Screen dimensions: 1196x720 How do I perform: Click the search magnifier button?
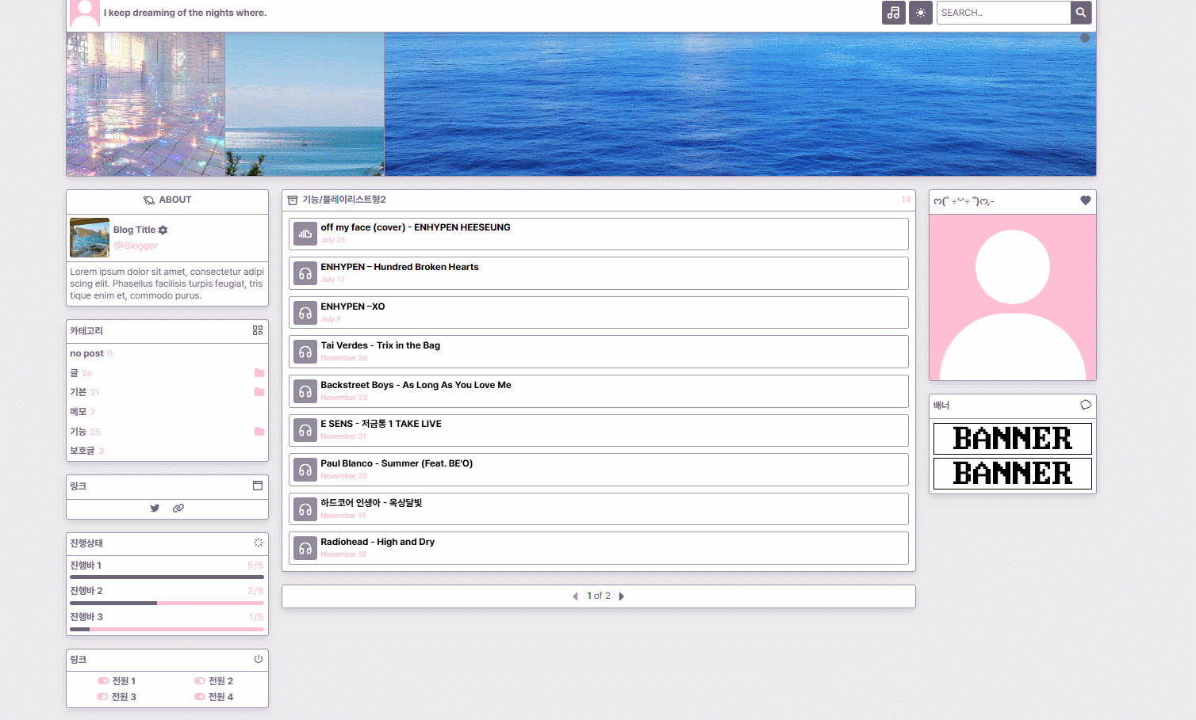click(x=1081, y=13)
